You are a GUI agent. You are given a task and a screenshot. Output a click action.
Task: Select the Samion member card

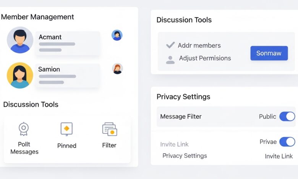coord(67,75)
